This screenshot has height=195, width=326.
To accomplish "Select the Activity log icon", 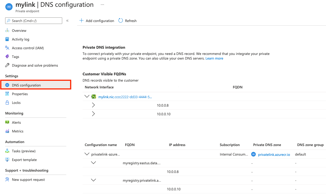I will 7,39.
